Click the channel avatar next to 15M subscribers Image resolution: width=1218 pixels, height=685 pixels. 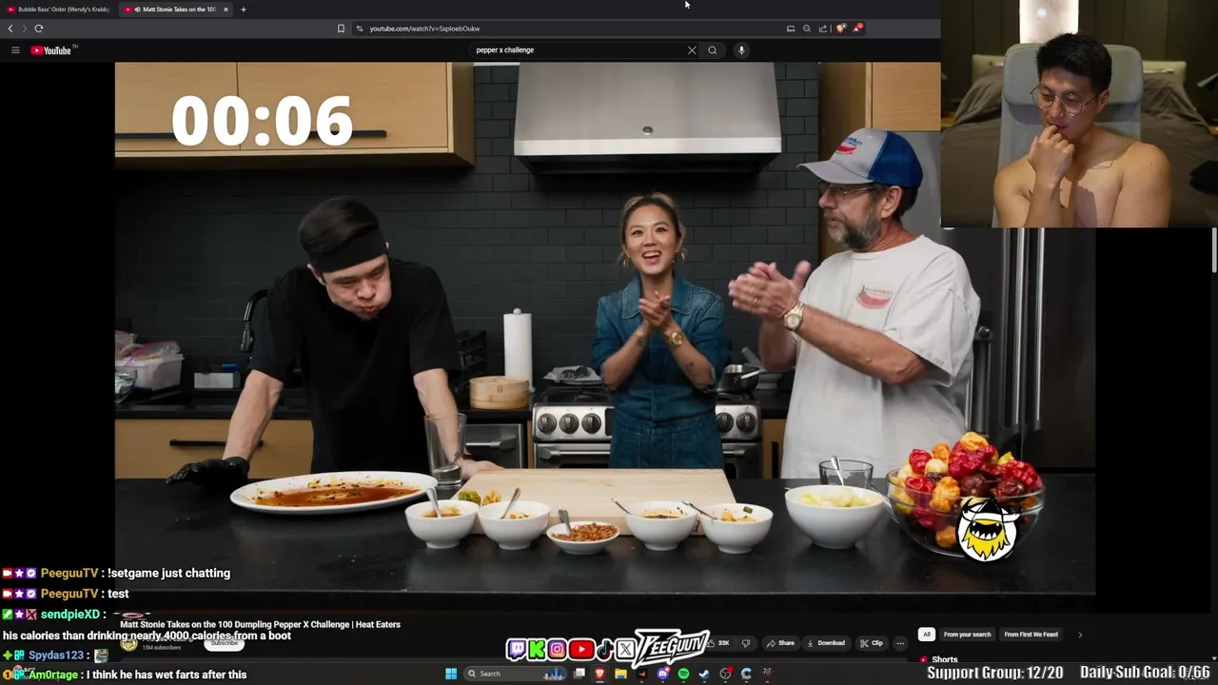129,644
